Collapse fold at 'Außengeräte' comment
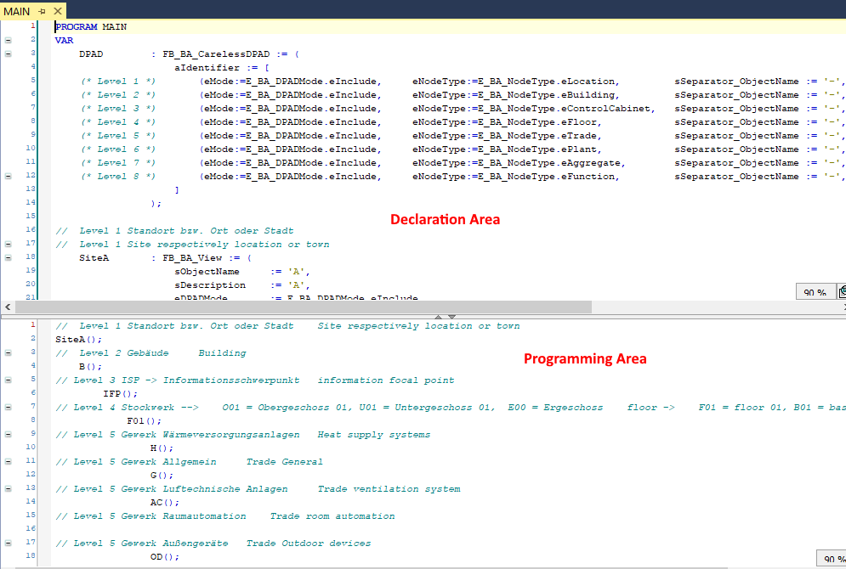Viewport: 846px width, 569px height. coord(9,544)
